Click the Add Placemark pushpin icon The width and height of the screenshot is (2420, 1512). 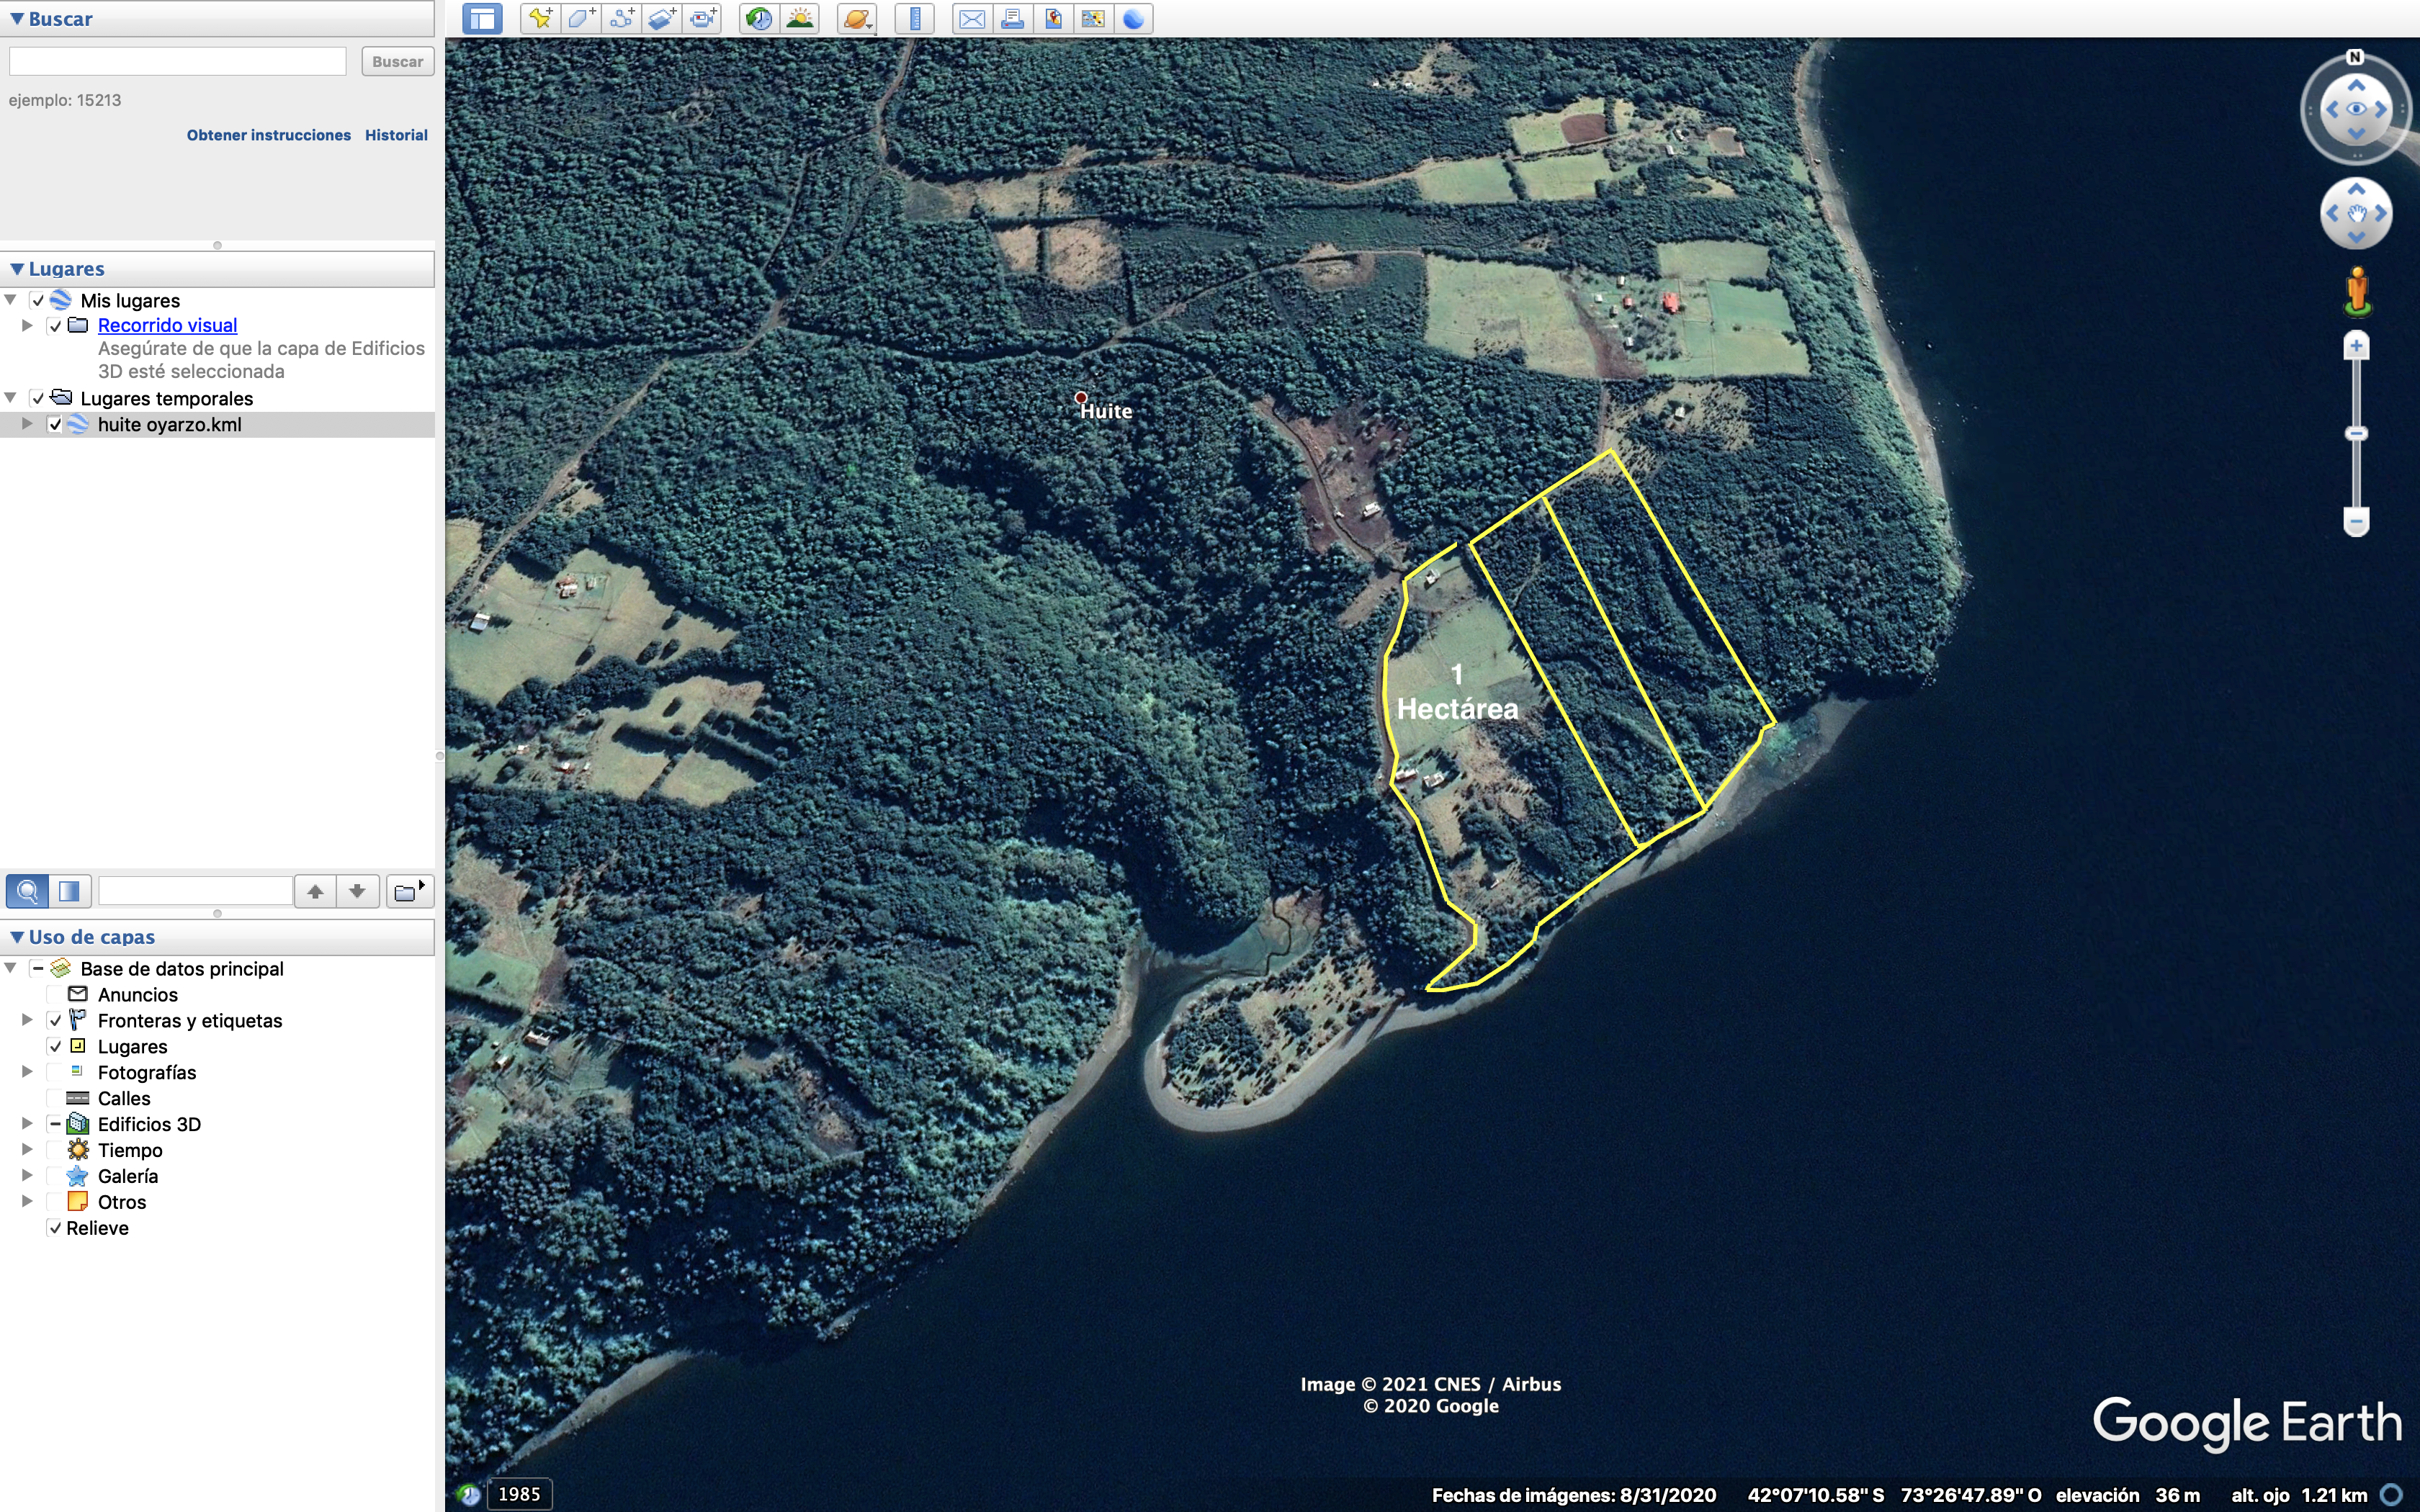[x=541, y=18]
